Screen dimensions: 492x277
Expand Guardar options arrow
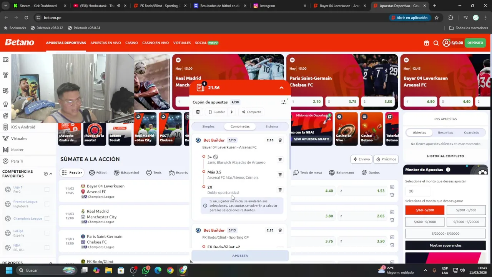coord(231,112)
